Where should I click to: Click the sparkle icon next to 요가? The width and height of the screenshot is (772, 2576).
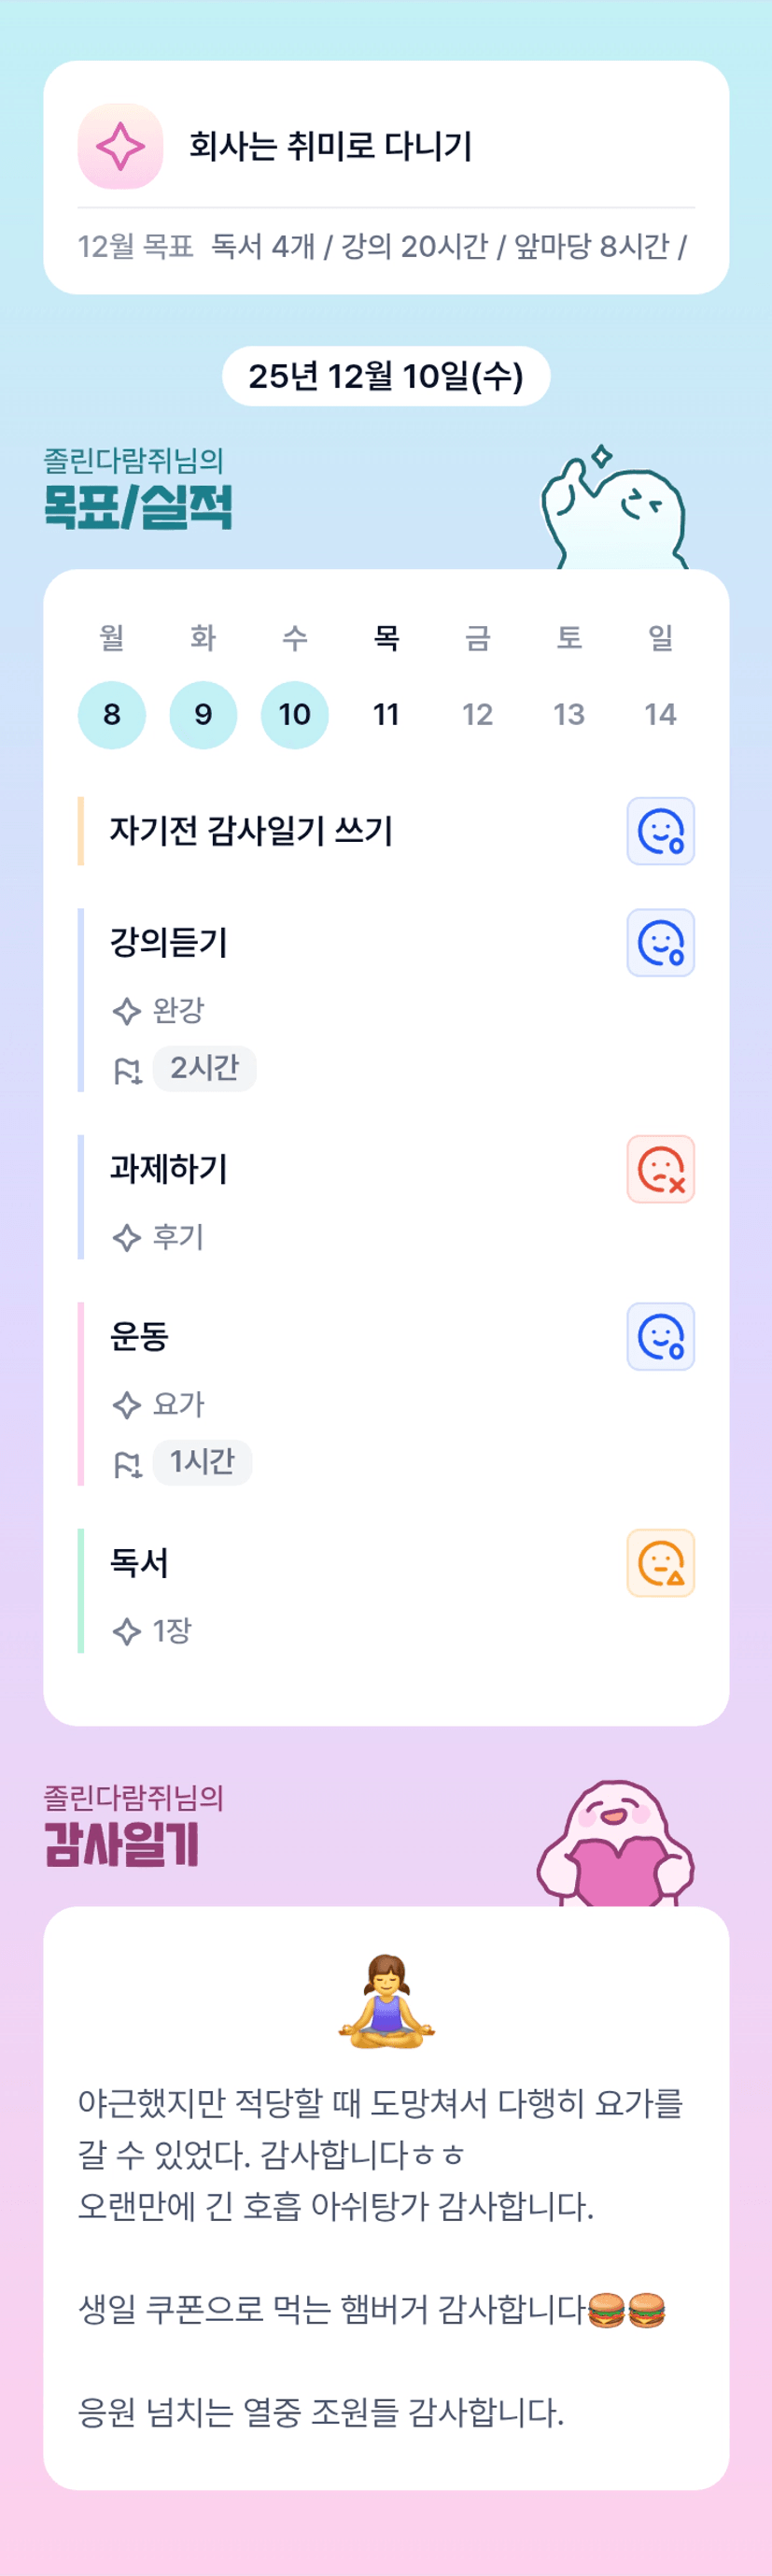[127, 1405]
